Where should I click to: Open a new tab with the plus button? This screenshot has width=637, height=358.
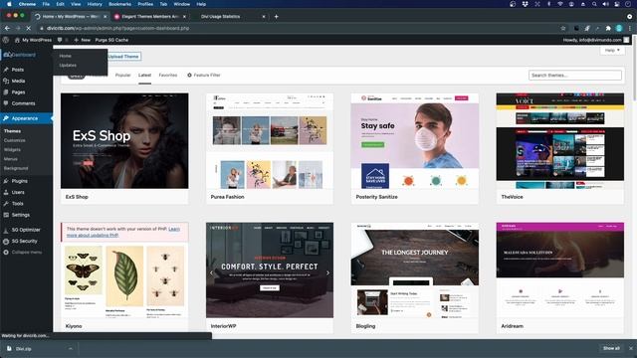(x=277, y=16)
